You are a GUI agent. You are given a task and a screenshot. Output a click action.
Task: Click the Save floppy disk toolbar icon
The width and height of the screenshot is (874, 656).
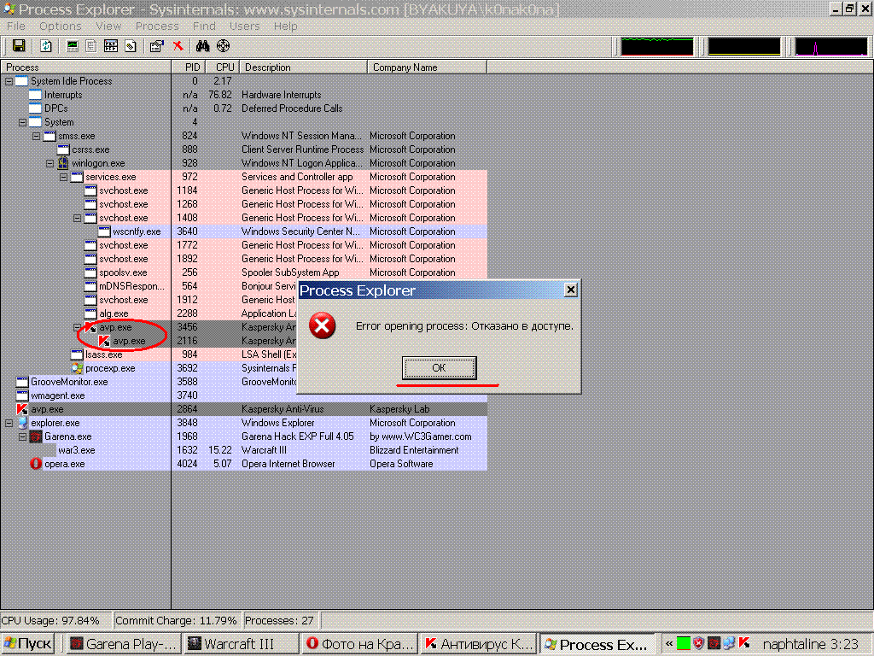[19, 46]
